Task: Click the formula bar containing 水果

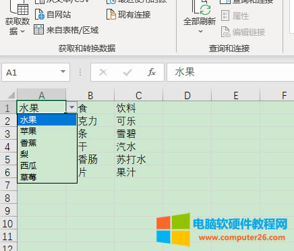Action: click(x=231, y=72)
